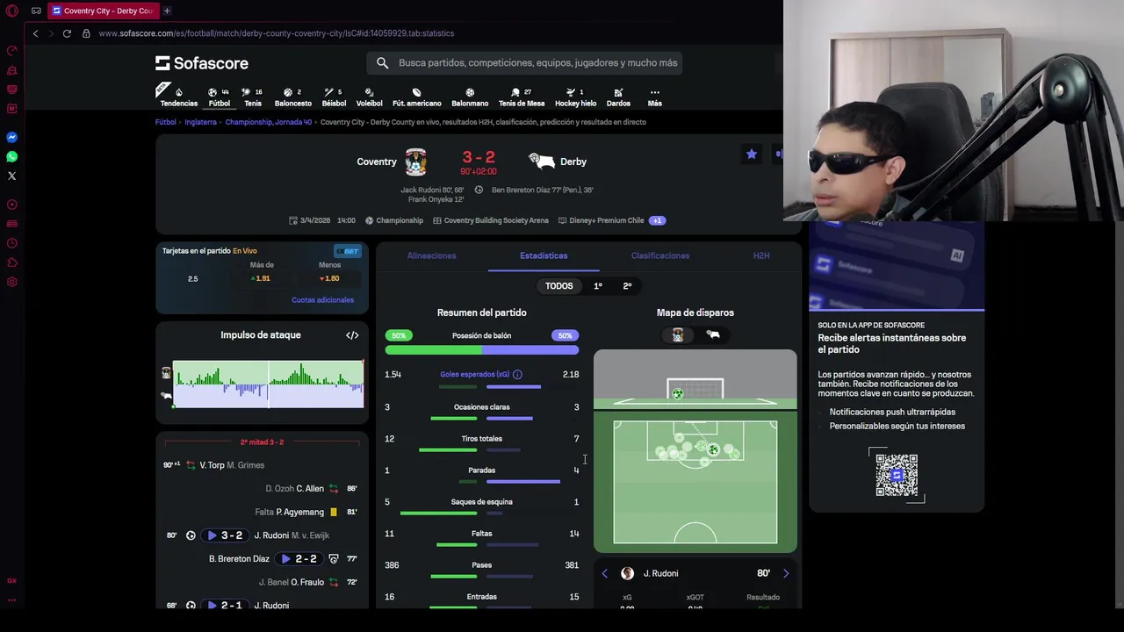
Task: Click the search magnifier icon
Action: click(382, 63)
